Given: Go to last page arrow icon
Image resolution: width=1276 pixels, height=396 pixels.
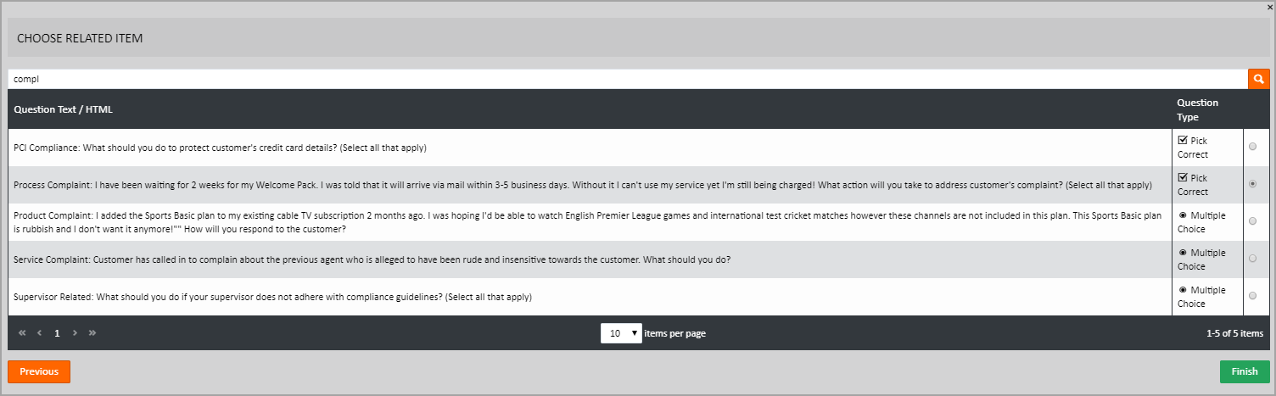Looking at the screenshot, I should 92,333.
